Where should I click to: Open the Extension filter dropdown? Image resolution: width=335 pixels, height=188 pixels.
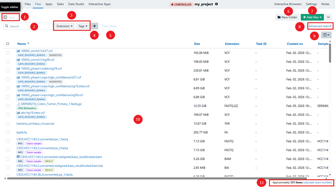[64, 26]
